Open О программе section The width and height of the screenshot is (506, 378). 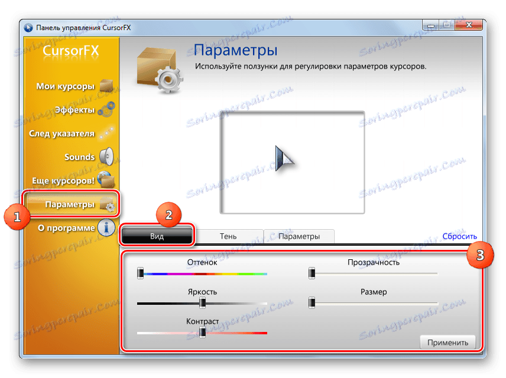66,228
